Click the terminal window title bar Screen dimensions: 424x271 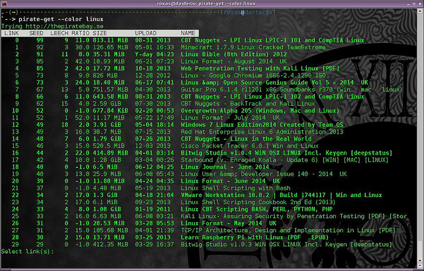[211, 4]
